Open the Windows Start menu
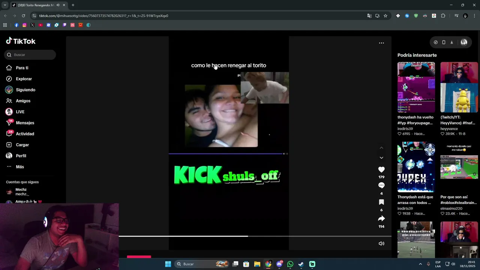 tap(168, 264)
